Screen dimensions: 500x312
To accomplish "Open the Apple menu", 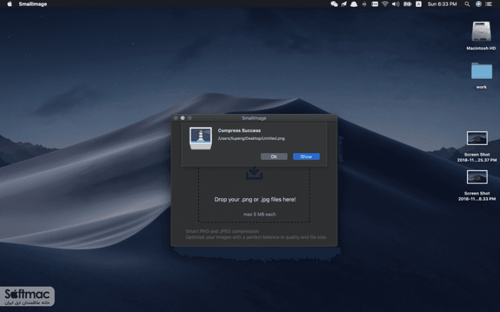I will [x=10, y=4].
